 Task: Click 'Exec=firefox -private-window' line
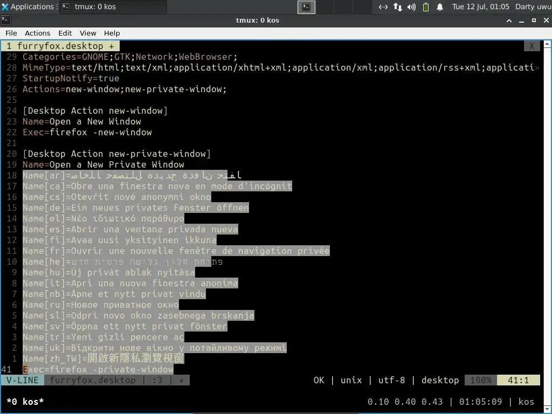pyautogui.click(x=98, y=370)
